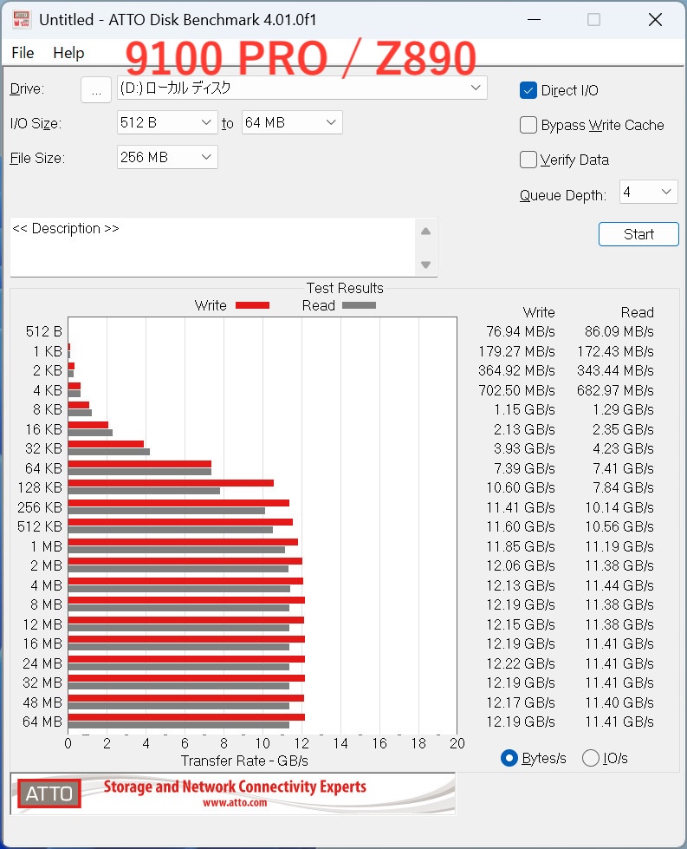
Task: Click the 86.09 MB/s read value
Action: click(619, 331)
